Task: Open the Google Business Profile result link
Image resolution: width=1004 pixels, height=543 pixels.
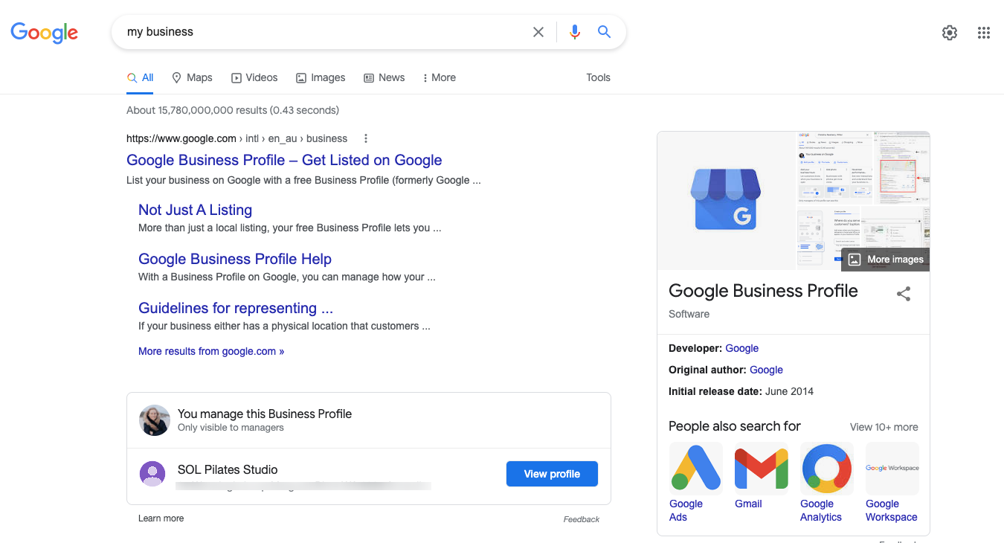Action: point(284,160)
